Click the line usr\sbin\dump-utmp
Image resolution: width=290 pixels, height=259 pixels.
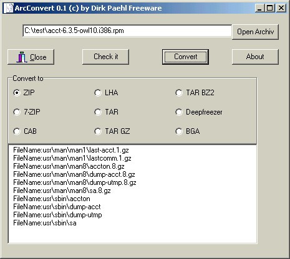[x=57, y=215]
